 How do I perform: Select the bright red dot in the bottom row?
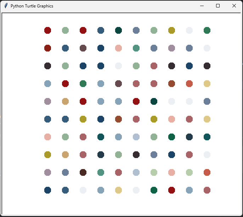tap(171, 190)
